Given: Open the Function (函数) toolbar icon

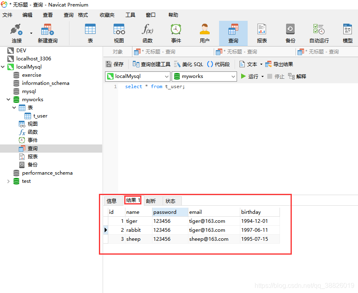Looking at the screenshot, I should (x=148, y=33).
